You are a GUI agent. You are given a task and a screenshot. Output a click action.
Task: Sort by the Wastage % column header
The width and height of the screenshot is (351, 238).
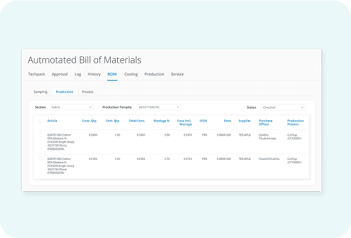[161, 121]
